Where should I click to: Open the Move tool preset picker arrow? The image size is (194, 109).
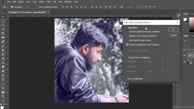pos(8,7)
